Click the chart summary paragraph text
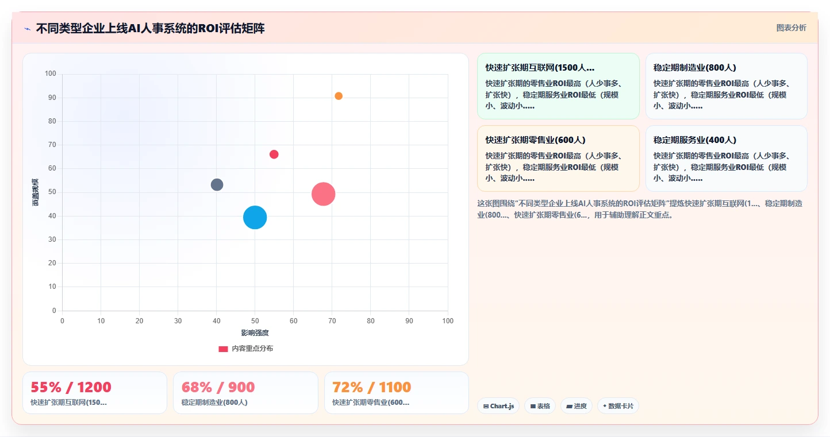Image resolution: width=830 pixels, height=437 pixels. tap(640, 209)
